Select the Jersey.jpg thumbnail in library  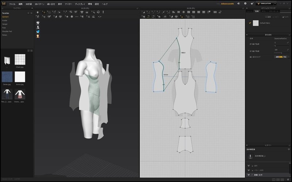click(20, 77)
